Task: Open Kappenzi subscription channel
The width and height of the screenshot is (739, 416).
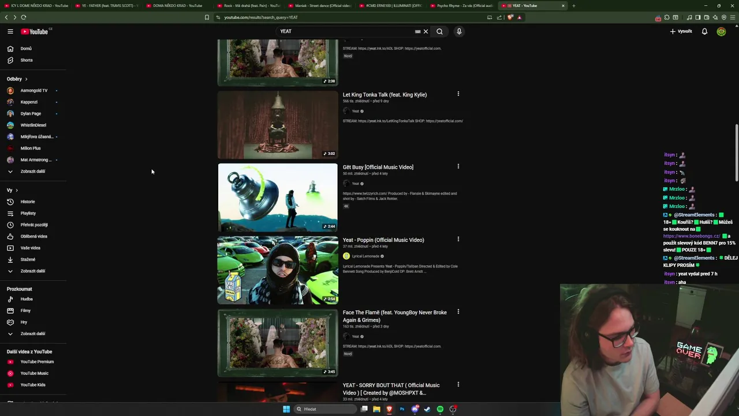Action: click(x=29, y=102)
